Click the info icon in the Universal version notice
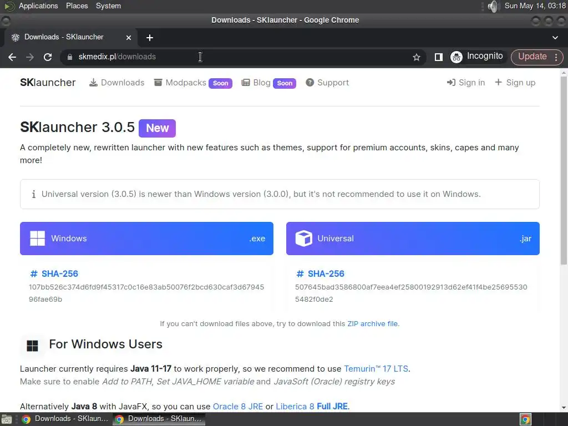 click(34, 194)
